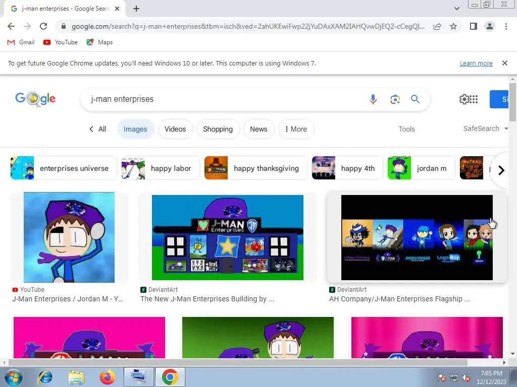517x387 pixels.
Task: Open J-Man Enterprises / Jordan M title link
Action: pos(67,299)
